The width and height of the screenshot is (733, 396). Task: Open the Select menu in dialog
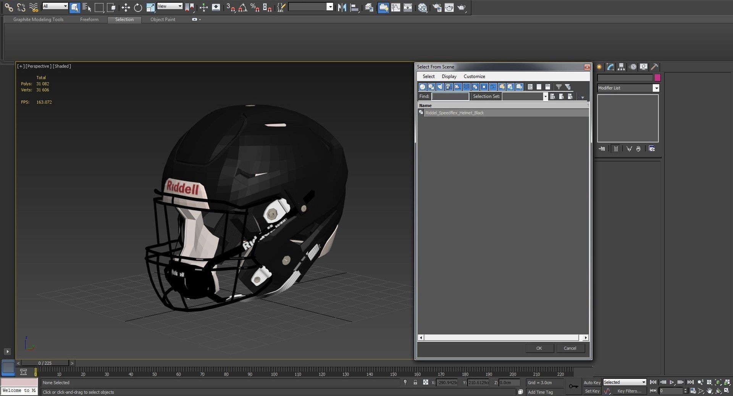click(428, 76)
